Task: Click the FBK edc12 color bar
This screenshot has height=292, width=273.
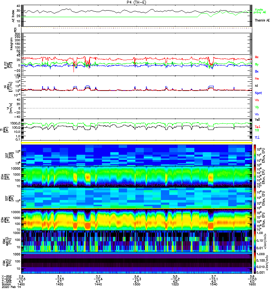Action: pos(254,241)
